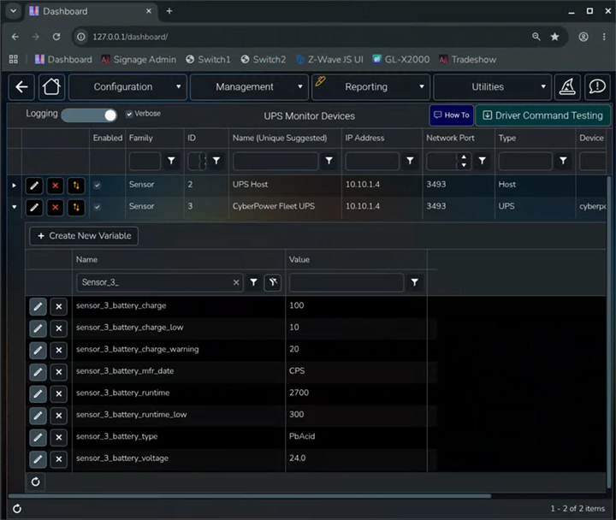Open the Tradeshow bookmark

(467, 60)
